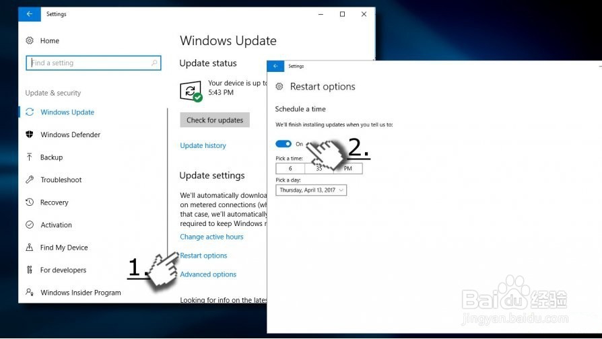Click gear icon beside Restart options heading

(279, 87)
